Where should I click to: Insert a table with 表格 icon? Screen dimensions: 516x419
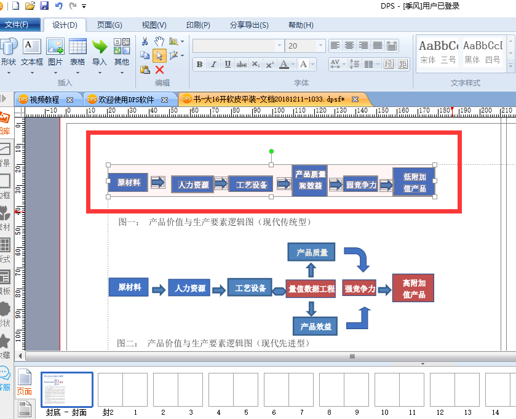[x=77, y=46]
